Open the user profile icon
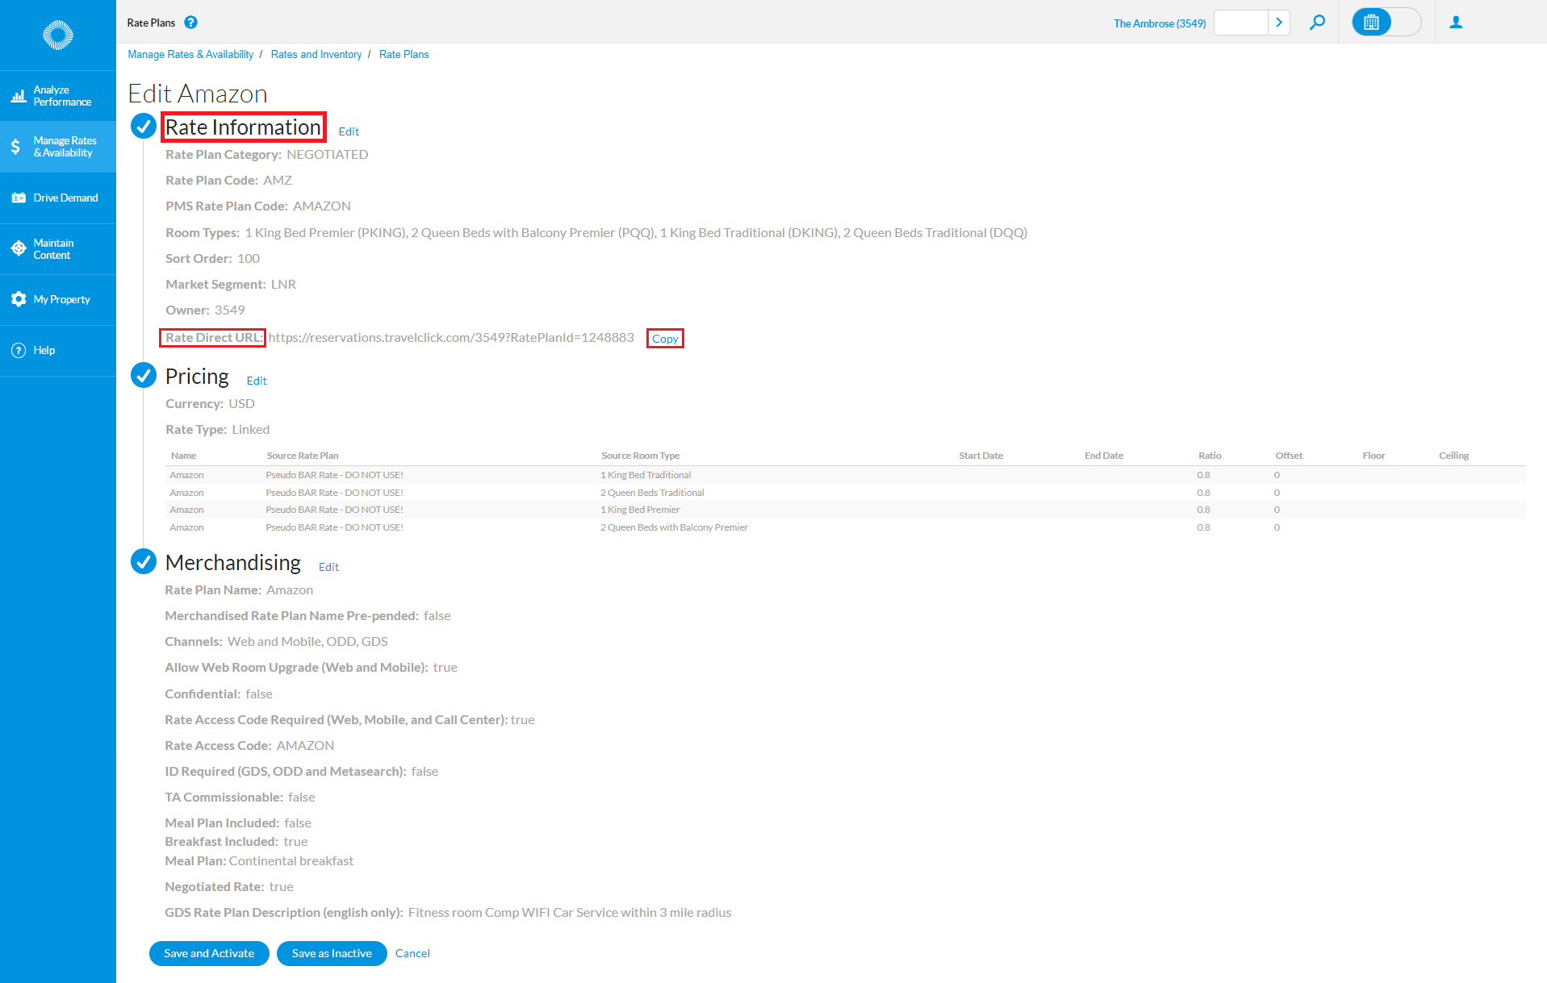 (x=1456, y=23)
